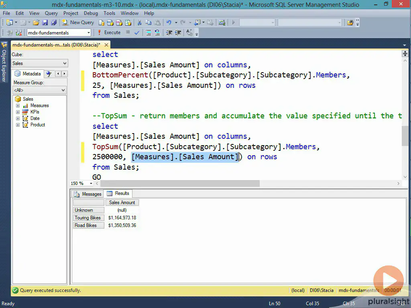The width and height of the screenshot is (411, 308).
Task: Click the New Query button
Action: [x=78, y=22]
